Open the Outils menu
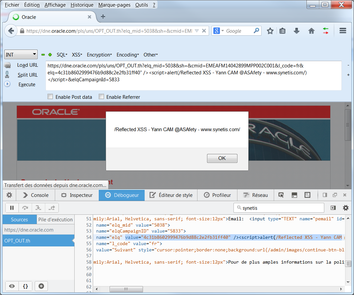Image resolution: width=354 pixels, height=295 pixels. [x=142, y=5]
